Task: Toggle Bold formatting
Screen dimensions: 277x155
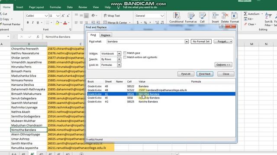Action: coord(28,23)
